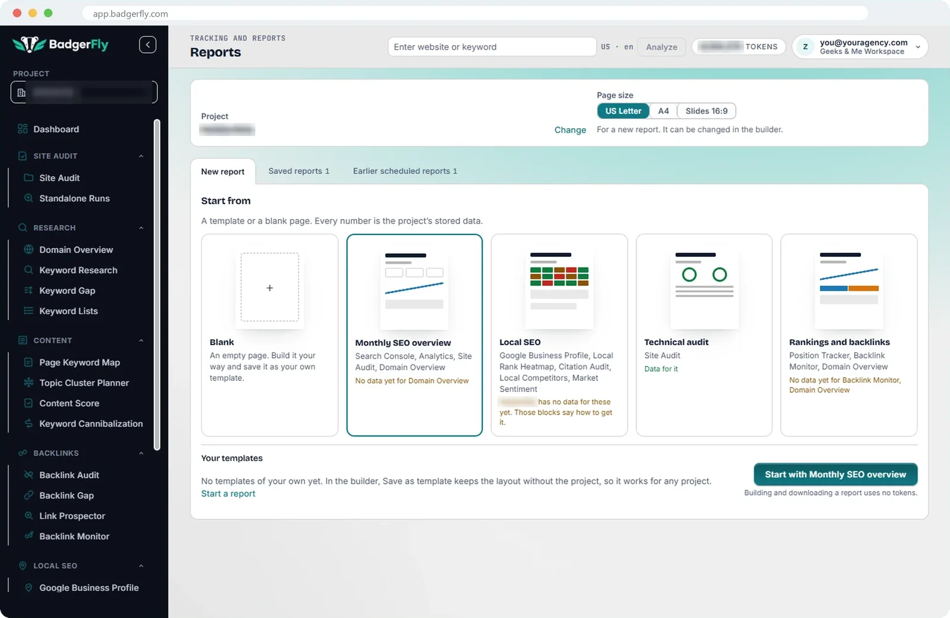This screenshot has width=950, height=618.
Task: Choose the Blank template card
Action: point(270,335)
